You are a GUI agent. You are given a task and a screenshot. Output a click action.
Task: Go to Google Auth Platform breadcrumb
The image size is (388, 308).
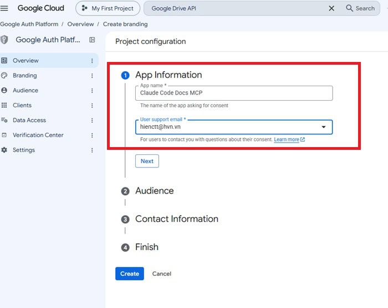click(x=29, y=24)
